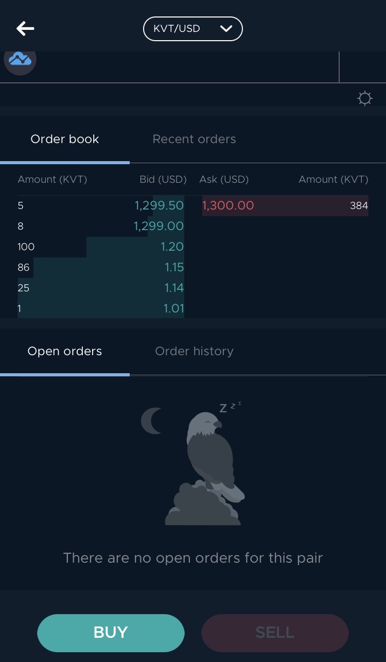This screenshot has height=662, width=386.
Task: Toggle the light/dark theme sun icon
Action: [364, 98]
